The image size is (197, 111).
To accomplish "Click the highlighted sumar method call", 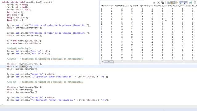I will 22,67.
